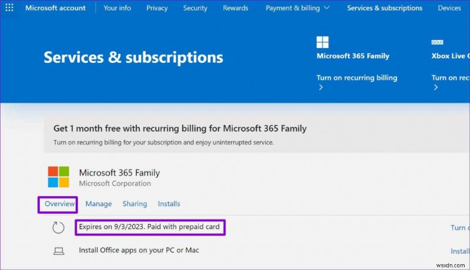Click the Microsoft 365 Family header card title

(353, 56)
